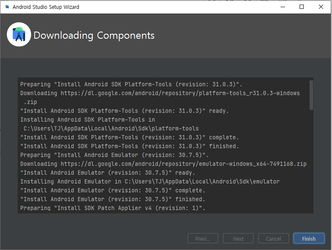This screenshot has height=250, width=332.
Task: Click the "Downloading Components" heading
Action: tap(94, 35)
